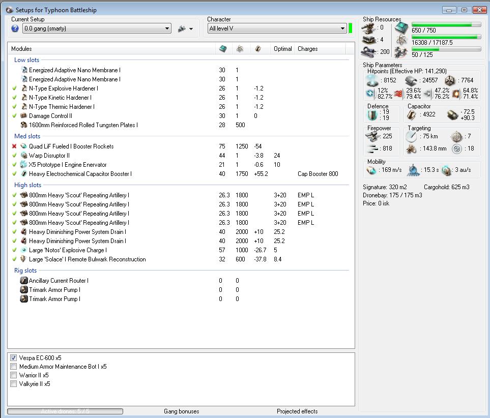
Task: Uncheck the Vespa EC-600 x5 drones
Action: coord(14,358)
